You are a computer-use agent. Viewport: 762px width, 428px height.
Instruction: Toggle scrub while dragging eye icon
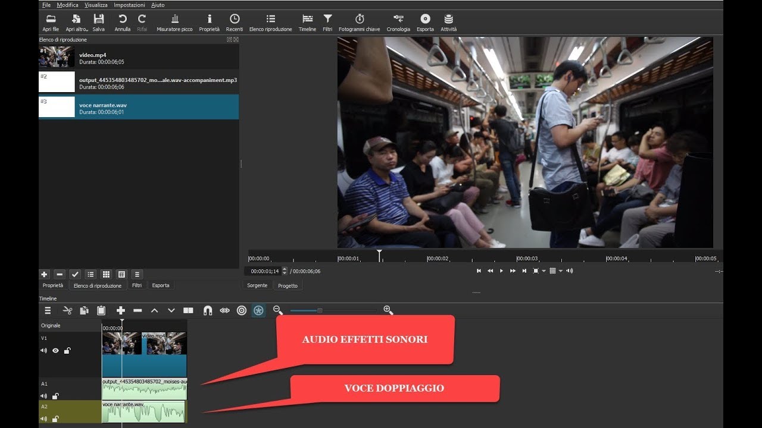[x=224, y=310]
